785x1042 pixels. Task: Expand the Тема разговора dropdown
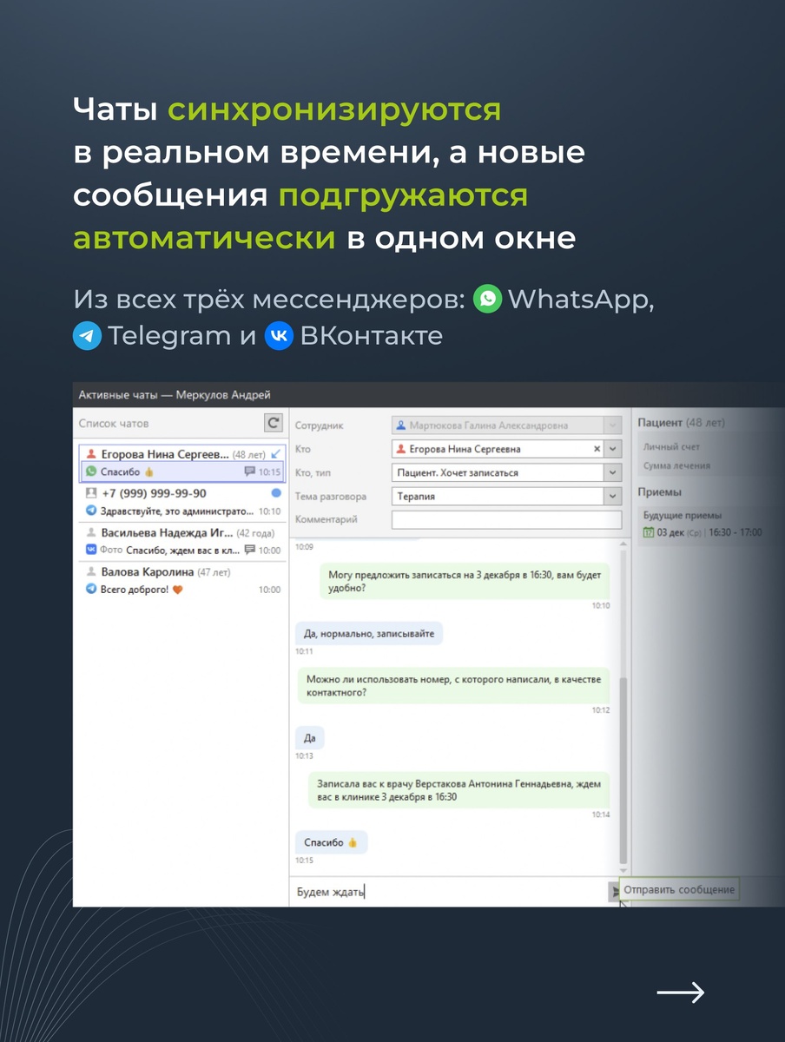[x=614, y=497]
